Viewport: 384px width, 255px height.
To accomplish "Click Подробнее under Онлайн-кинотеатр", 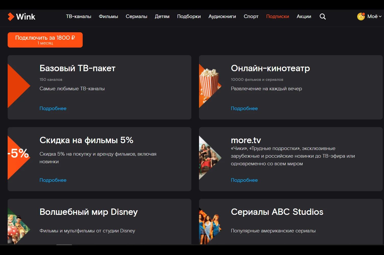I will click(x=244, y=108).
